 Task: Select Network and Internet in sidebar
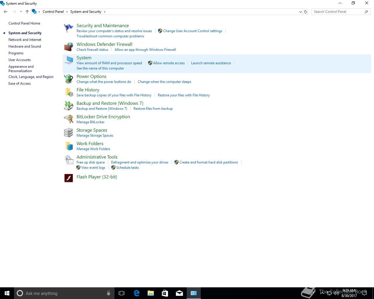[25, 40]
